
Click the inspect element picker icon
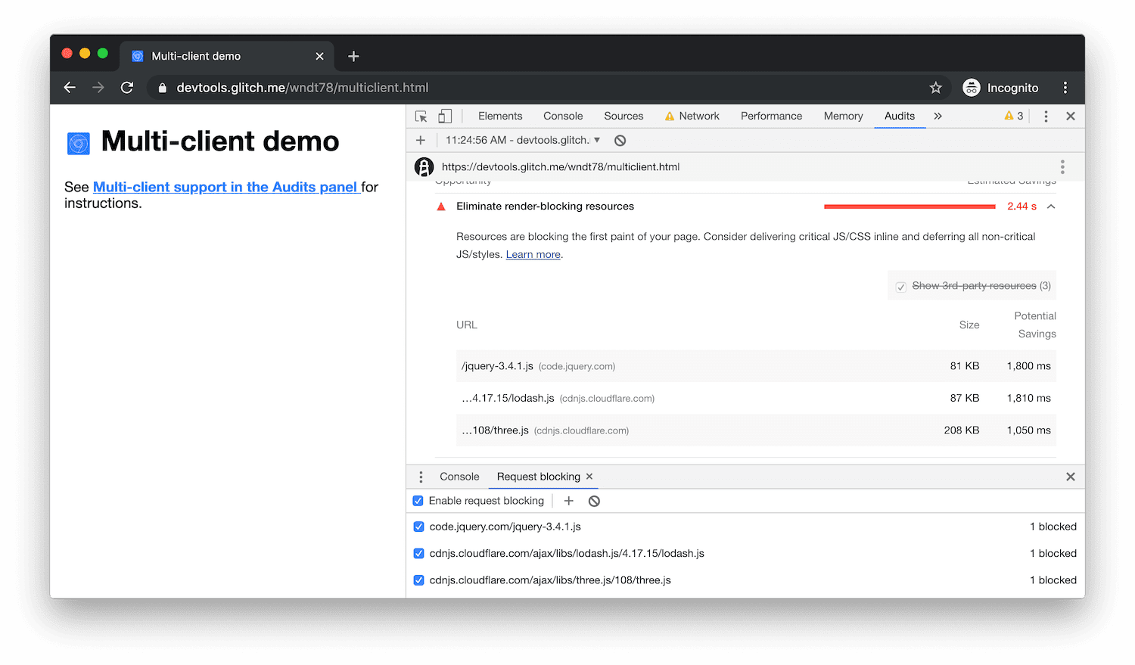click(421, 117)
